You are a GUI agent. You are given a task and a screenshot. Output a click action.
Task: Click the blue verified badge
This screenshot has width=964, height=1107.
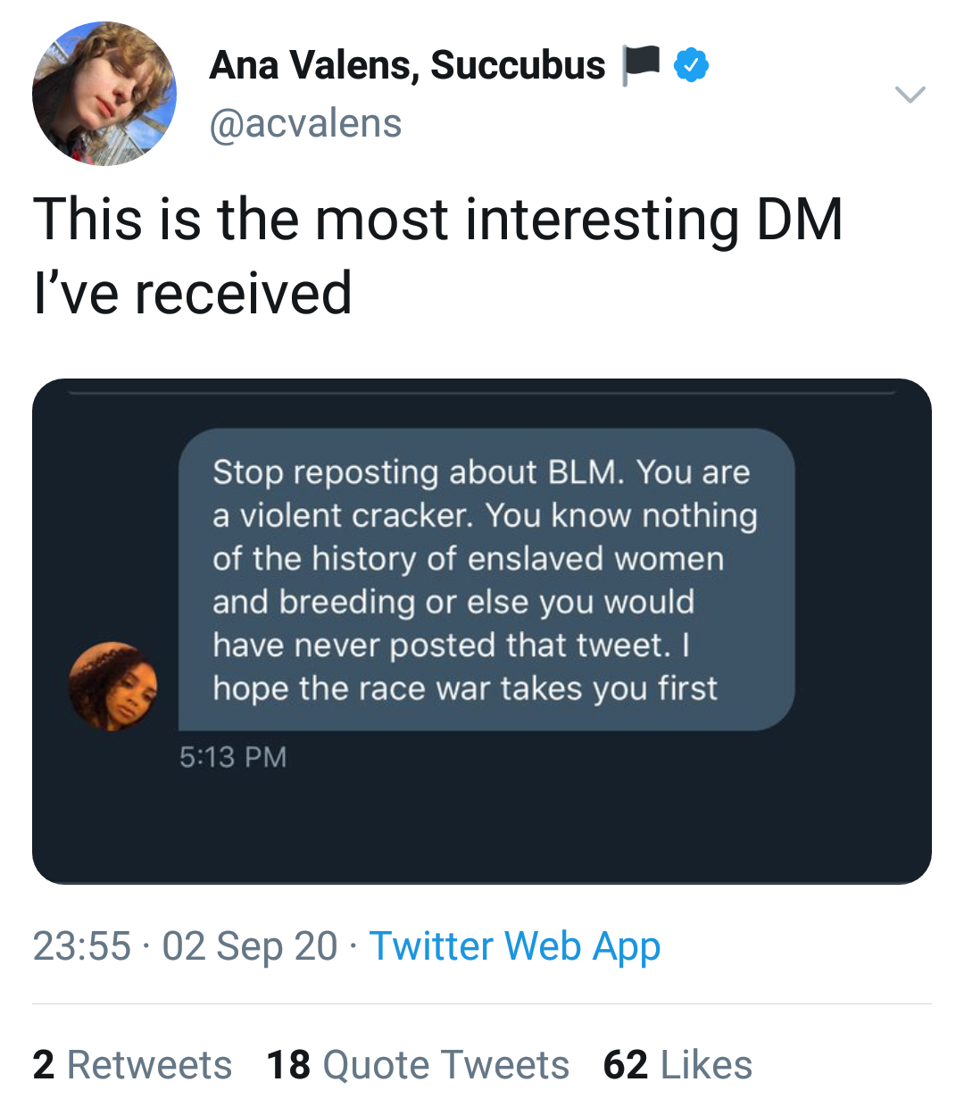(x=690, y=65)
